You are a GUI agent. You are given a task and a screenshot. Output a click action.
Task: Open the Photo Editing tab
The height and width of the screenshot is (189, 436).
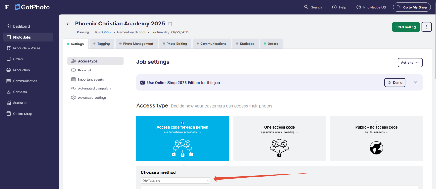(175, 44)
